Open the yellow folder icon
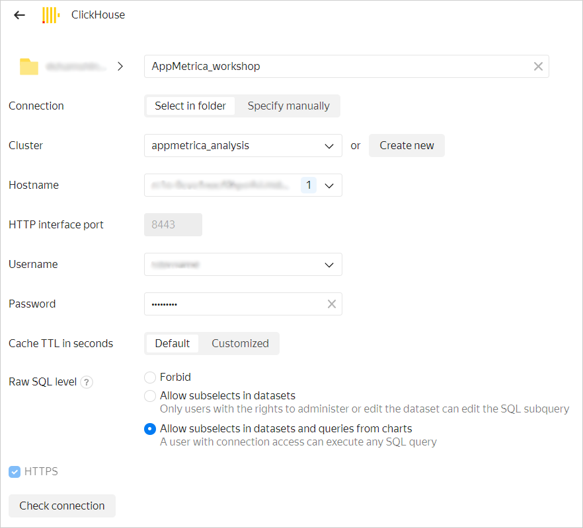 tap(28, 67)
